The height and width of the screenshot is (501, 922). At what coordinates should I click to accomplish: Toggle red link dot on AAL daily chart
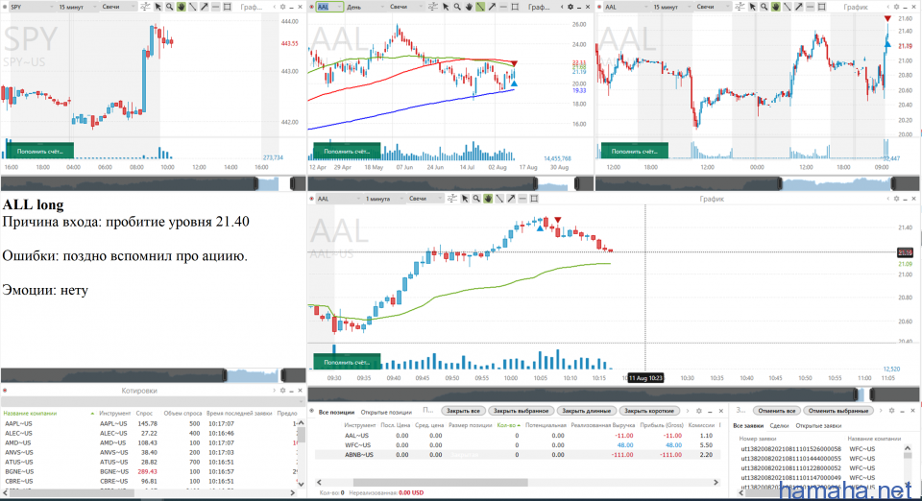point(311,7)
